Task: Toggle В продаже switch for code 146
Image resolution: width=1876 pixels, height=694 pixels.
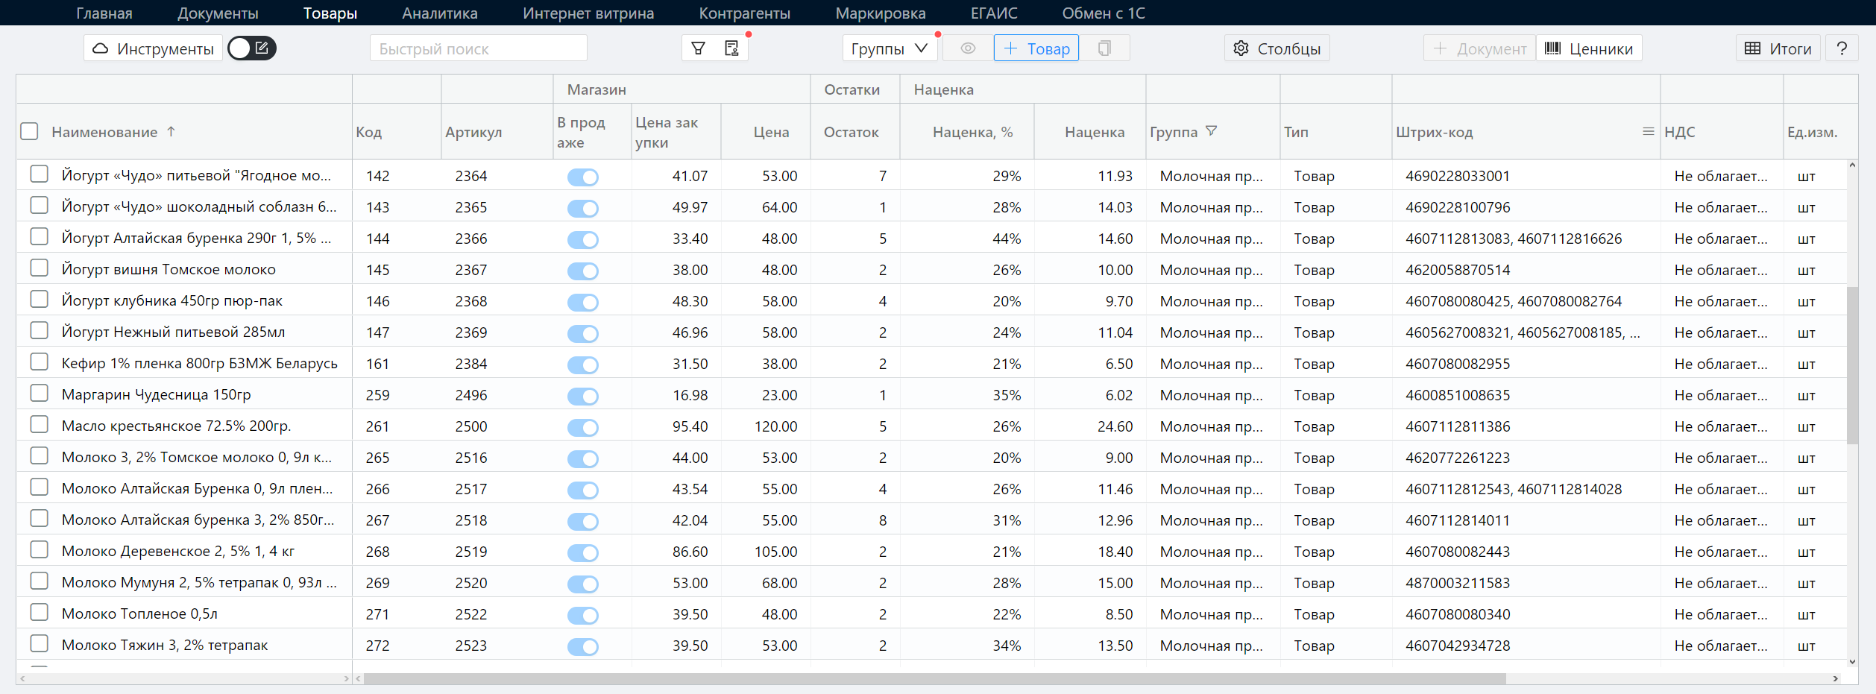Action: pos(583,302)
